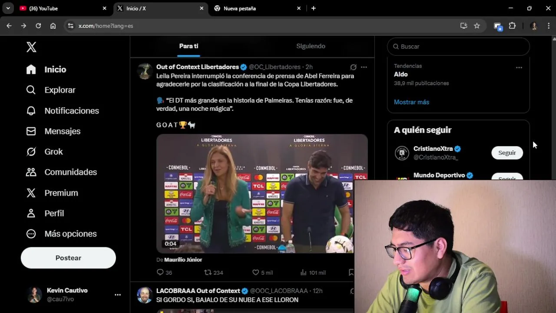Open Comunidades from the sidebar
The height and width of the screenshot is (313, 556).
point(61,172)
